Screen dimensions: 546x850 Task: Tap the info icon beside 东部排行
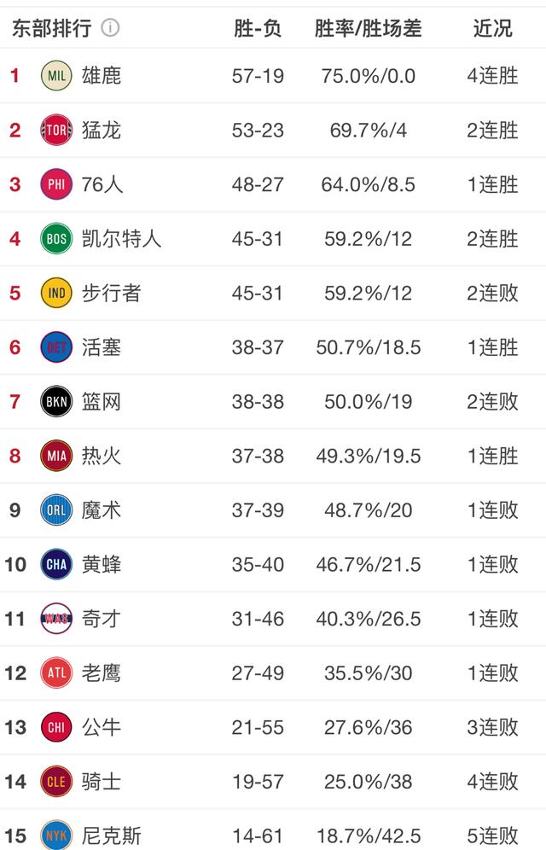click(111, 27)
